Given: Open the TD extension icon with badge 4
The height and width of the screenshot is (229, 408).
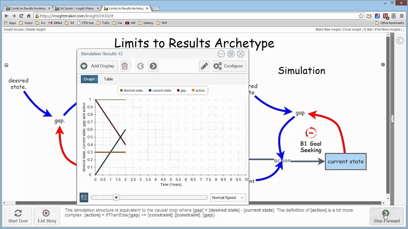Looking at the screenshot, I should (x=385, y=16).
